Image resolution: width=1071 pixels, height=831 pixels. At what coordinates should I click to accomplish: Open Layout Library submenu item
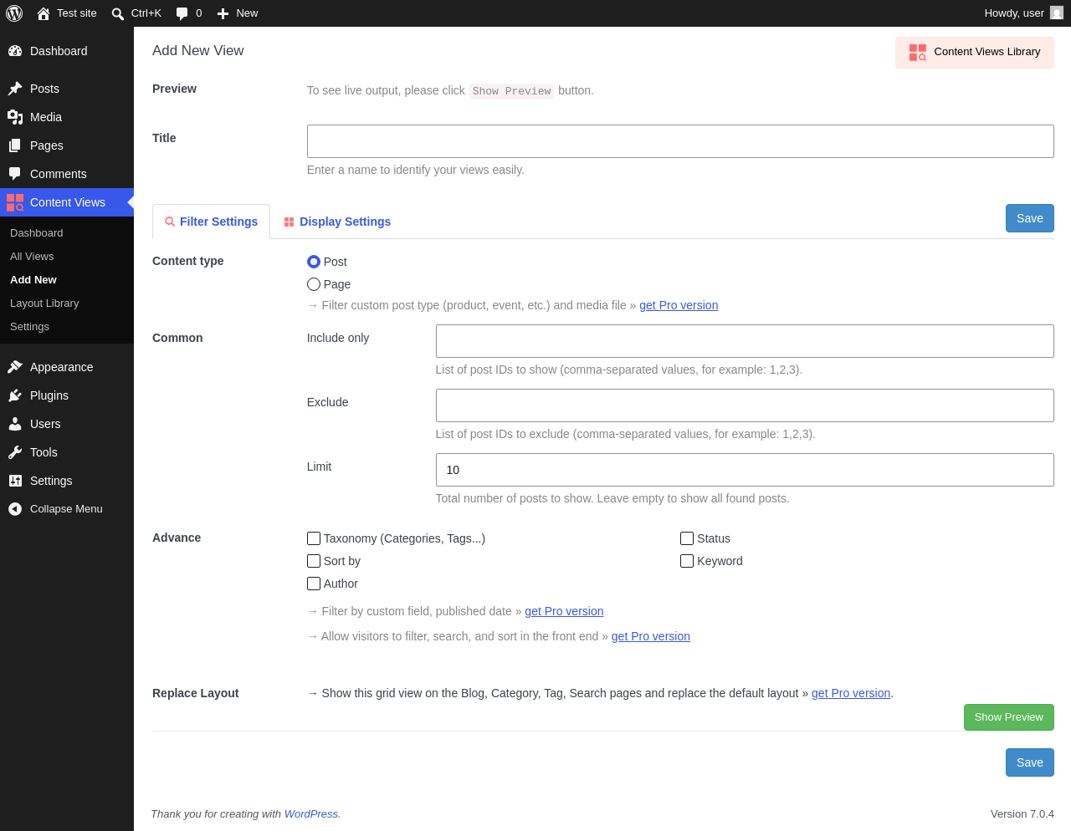pos(44,303)
